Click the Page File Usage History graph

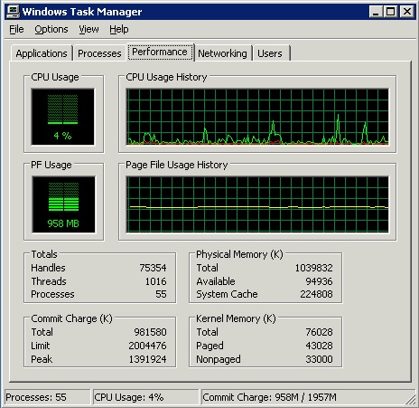point(257,204)
